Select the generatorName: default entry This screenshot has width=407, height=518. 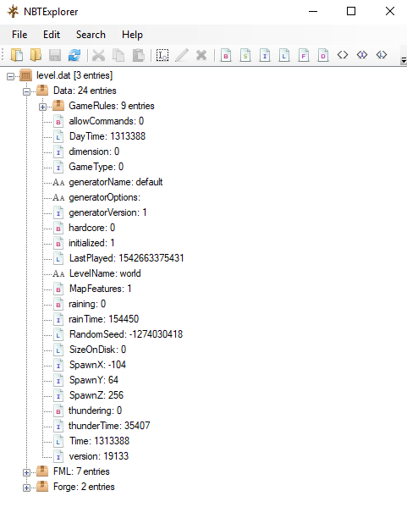(x=116, y=182)
